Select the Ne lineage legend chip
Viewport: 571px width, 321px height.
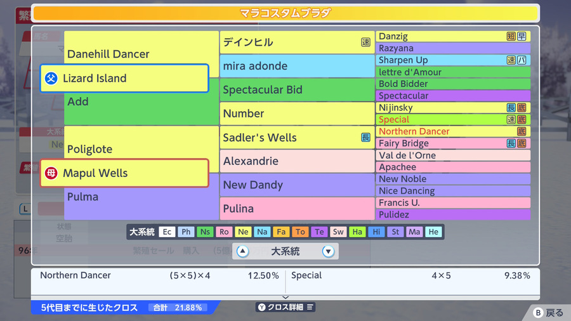[x=243, y=232]
